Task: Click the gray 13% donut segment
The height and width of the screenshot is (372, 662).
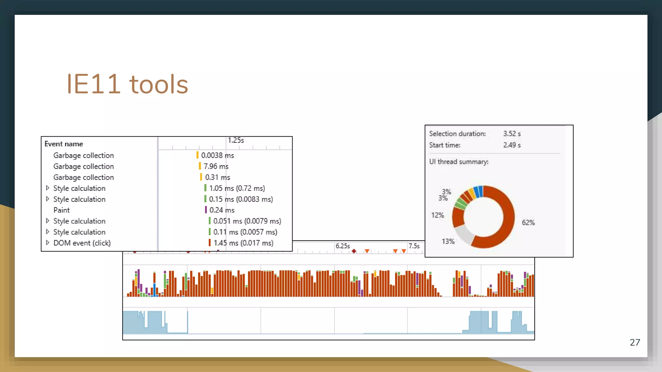Action: [464, 236]
